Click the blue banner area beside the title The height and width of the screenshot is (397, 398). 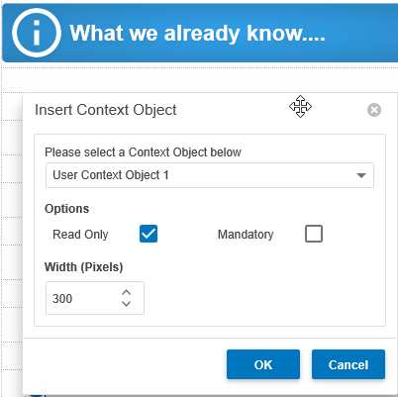coord(361,33)
